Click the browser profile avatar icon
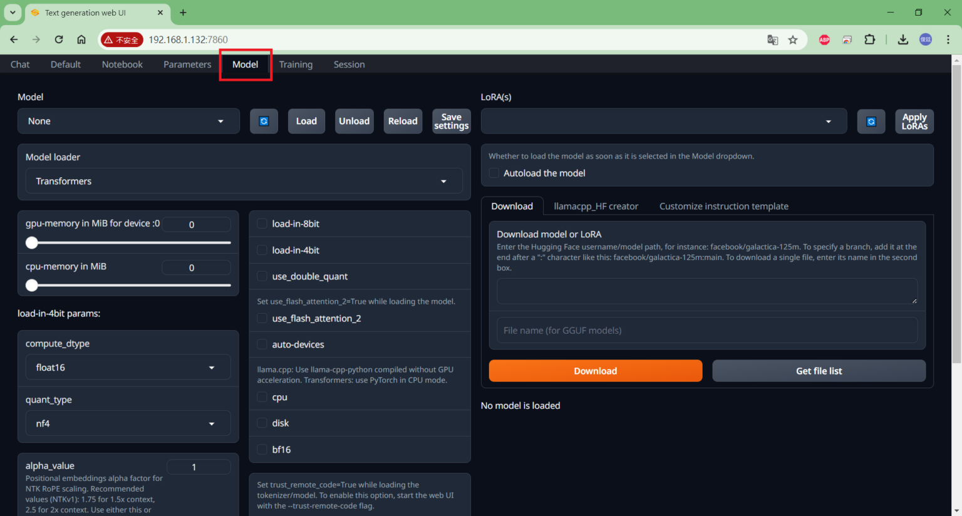 pyautogui.click(x=926, y=39)
